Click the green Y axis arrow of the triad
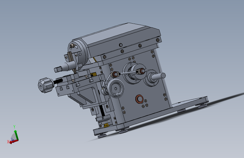 coord(16,135)
